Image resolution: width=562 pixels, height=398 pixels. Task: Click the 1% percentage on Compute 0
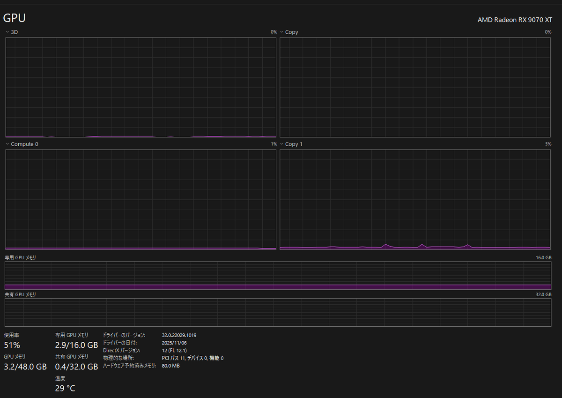pos(274,144)
